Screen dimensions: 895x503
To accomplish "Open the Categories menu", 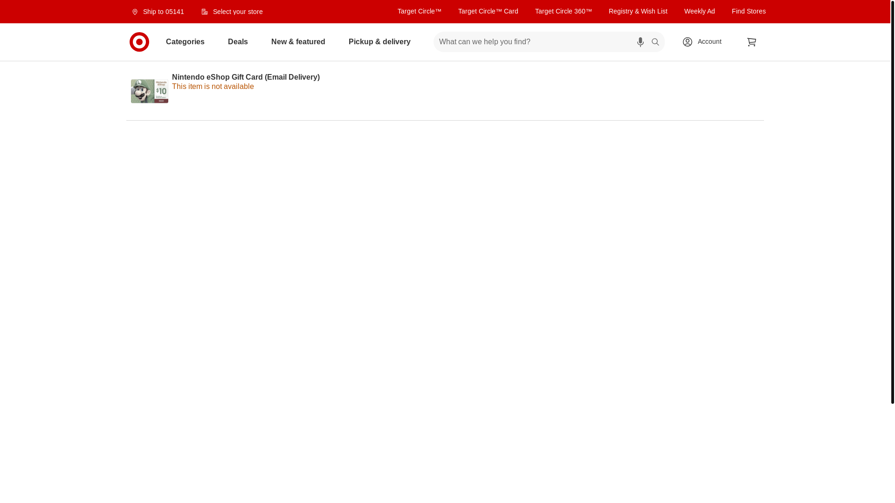I will [x=185, y=42].
